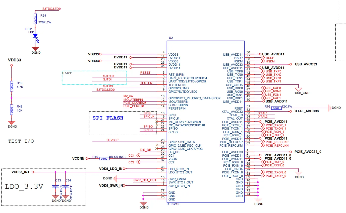Click the LDO_3.3V block text
The width and height of the screenshot is (346, 213).
(24, 187)
